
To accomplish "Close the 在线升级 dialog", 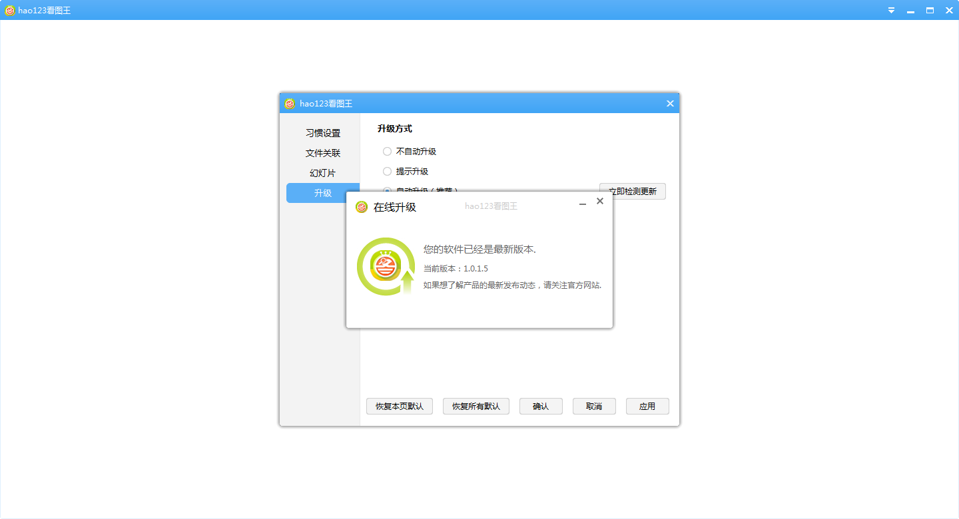I will (599, 201).
